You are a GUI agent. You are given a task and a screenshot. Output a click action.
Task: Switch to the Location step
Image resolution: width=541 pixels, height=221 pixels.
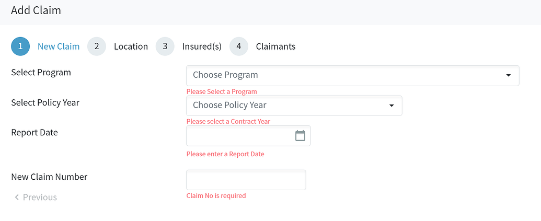131,46
